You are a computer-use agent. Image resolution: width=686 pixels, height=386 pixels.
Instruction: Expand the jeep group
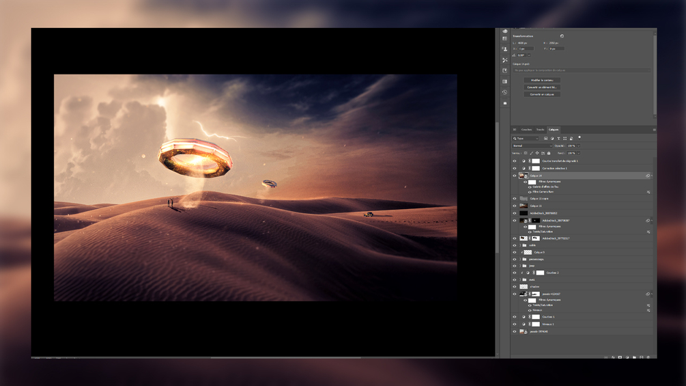[x=520, y=266]
